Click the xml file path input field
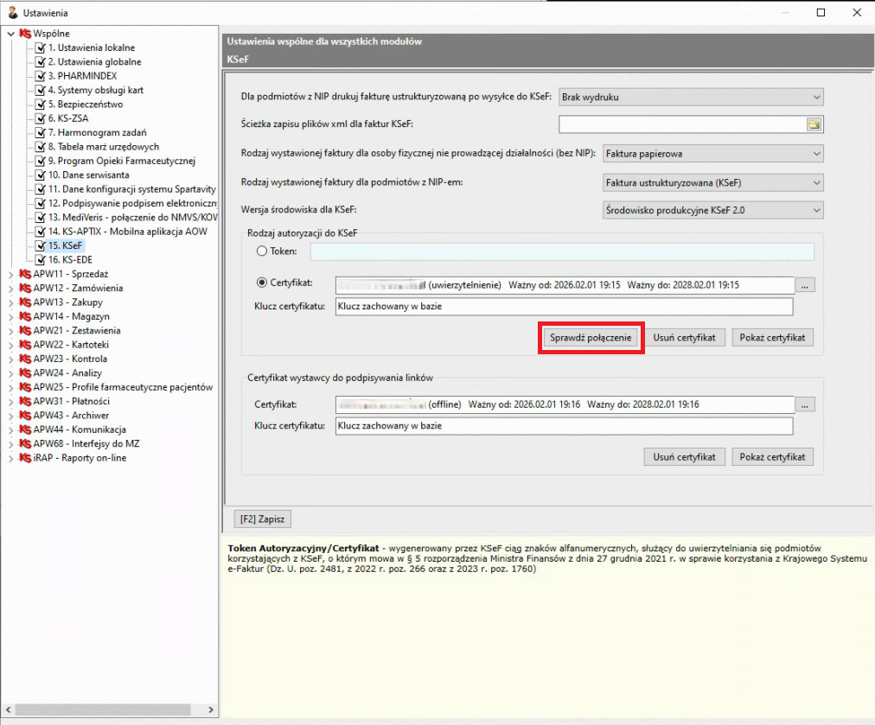Image resolution: width=875 pixels, height=725 pixels. [x=682, y=124]
